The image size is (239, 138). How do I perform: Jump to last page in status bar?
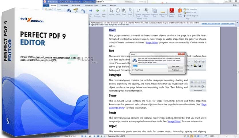point(98,136)
